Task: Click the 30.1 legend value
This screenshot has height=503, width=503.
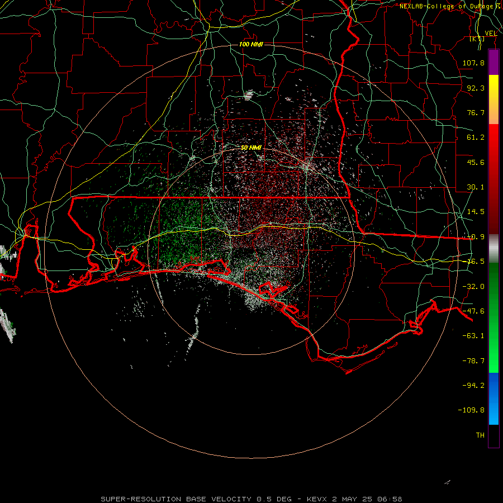Action: pos(476,187)
